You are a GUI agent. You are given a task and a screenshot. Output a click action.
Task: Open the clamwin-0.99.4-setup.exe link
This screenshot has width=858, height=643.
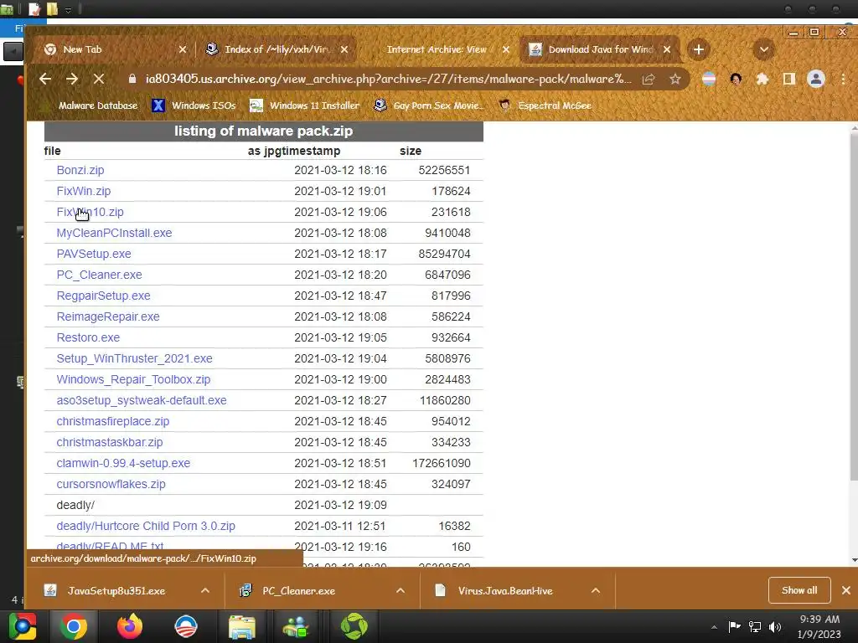123,463
